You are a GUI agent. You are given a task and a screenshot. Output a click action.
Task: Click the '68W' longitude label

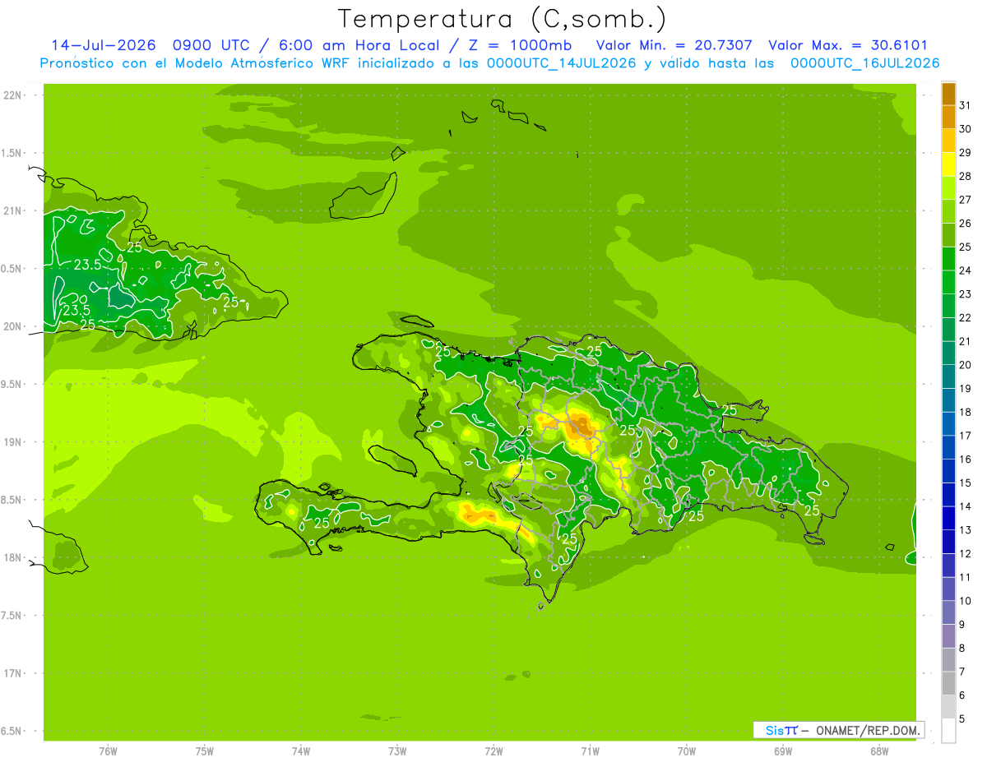pyautogui.click(x=879, y=750)
